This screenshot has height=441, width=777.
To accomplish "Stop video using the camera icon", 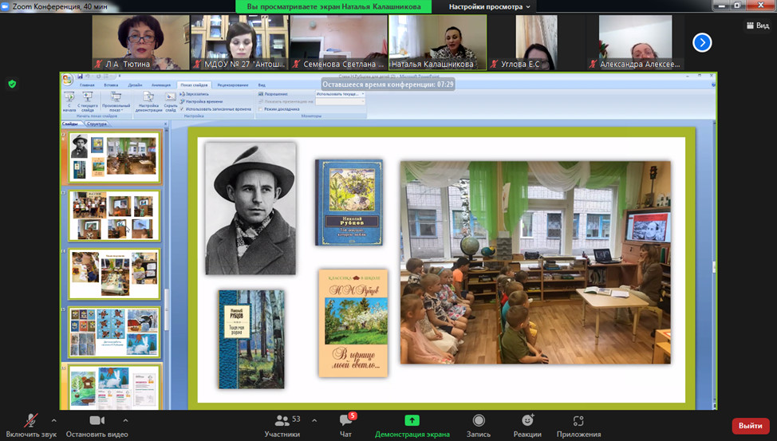I will click(97, 420).
